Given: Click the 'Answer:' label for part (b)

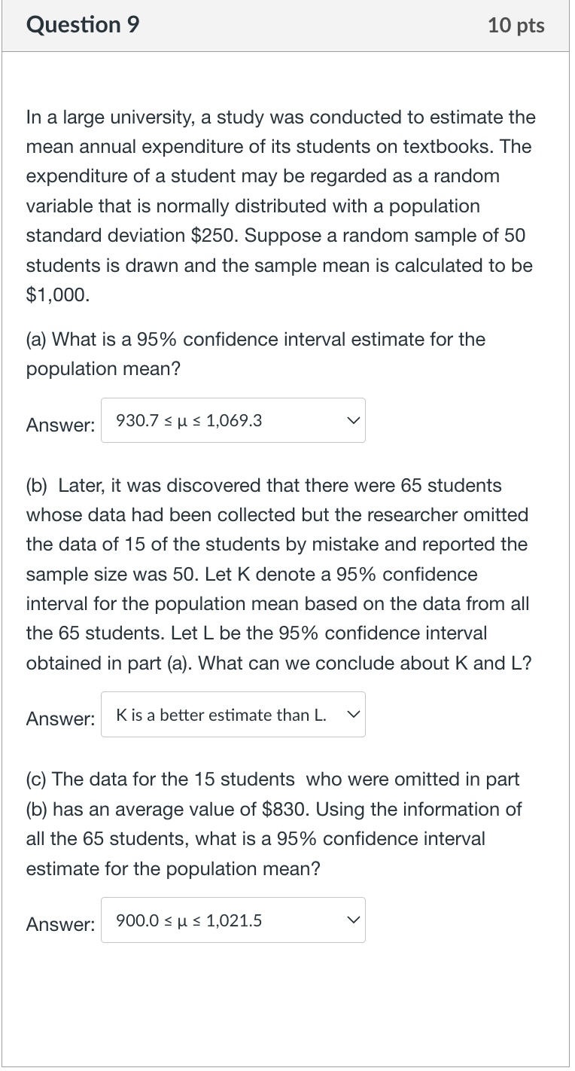Looking at the screenshot, I should (x=60, y=719).
